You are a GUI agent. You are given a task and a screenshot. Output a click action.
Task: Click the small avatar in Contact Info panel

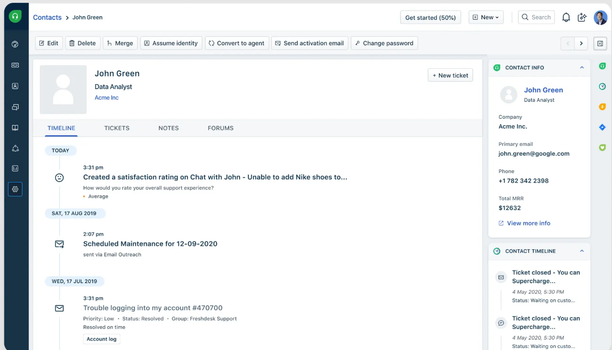point(509,95)
